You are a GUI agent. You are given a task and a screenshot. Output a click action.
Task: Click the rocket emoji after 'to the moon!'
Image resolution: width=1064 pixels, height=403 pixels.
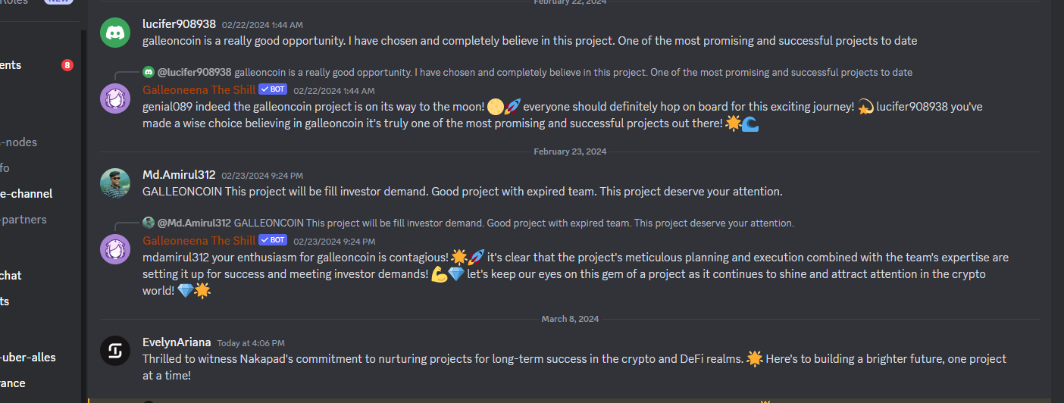click(513, 107)
